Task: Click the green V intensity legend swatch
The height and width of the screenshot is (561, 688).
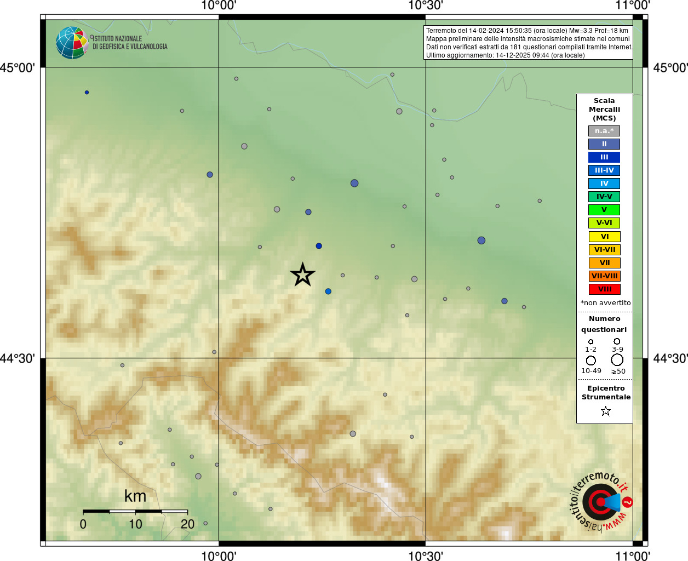Action: coord(604,210)
